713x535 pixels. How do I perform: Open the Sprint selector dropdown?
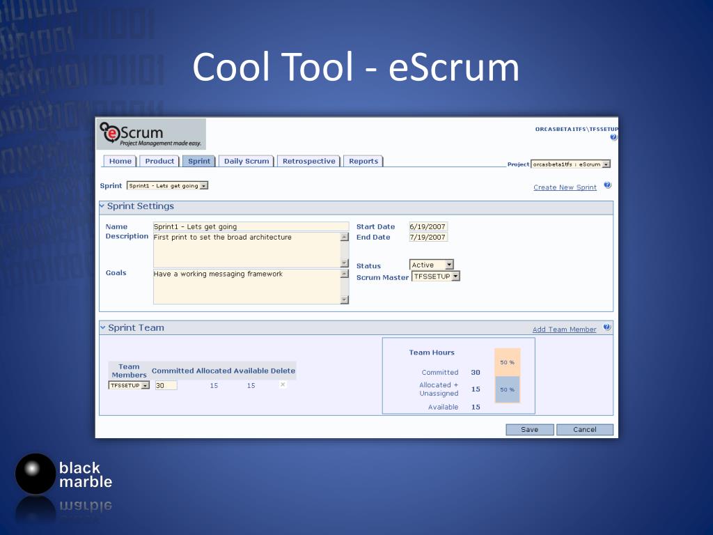pos(167,185)
